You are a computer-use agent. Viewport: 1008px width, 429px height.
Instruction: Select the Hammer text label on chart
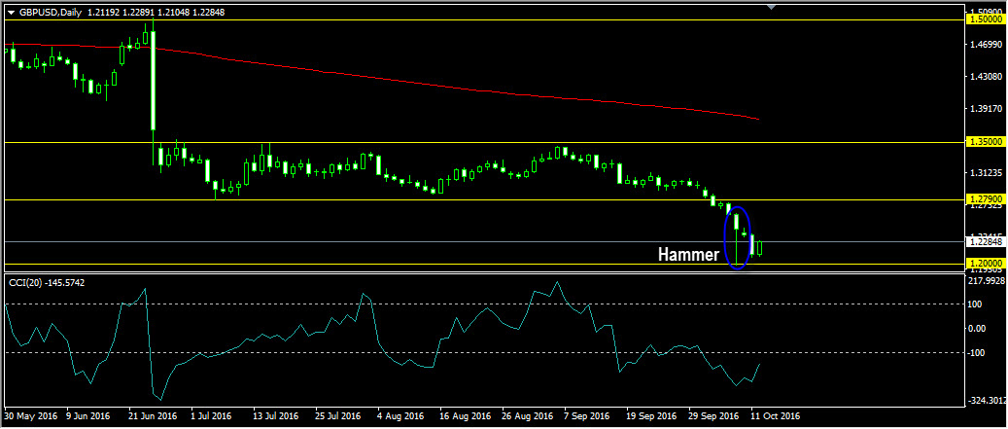(688, 255)
